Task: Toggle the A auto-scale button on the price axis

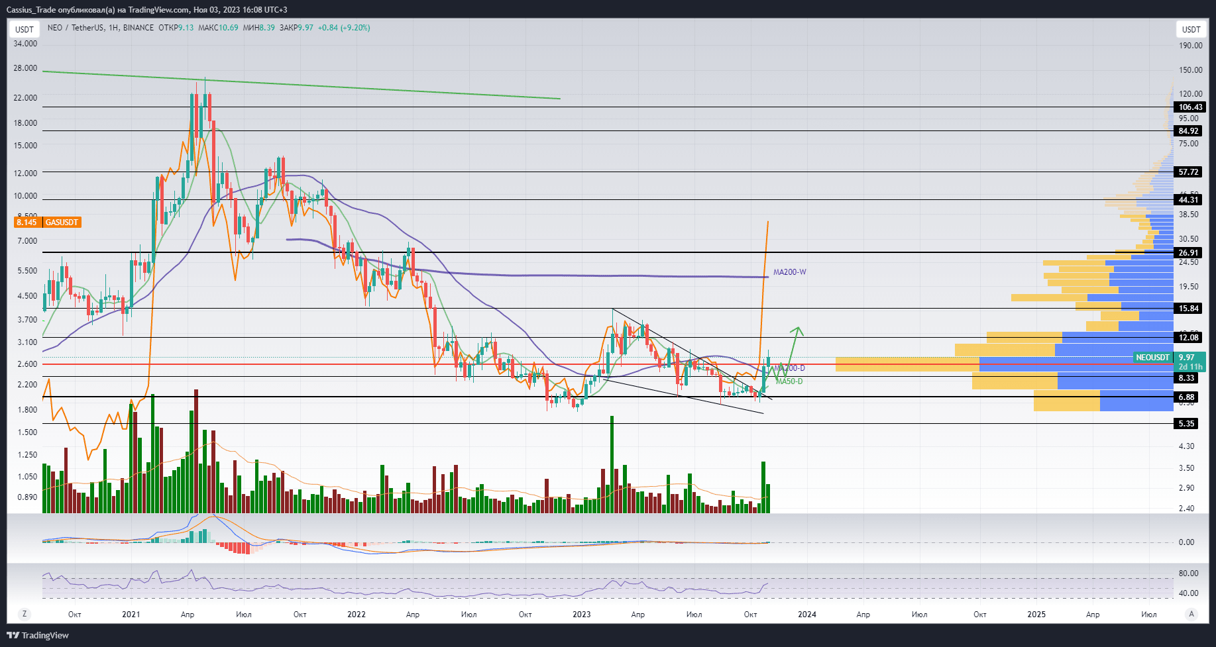Action: coord(1191,614)
